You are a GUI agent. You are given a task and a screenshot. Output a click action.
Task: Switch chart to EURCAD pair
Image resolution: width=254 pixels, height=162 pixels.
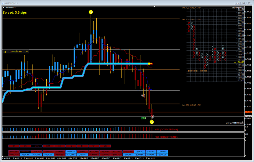click(x=117, y=155)
